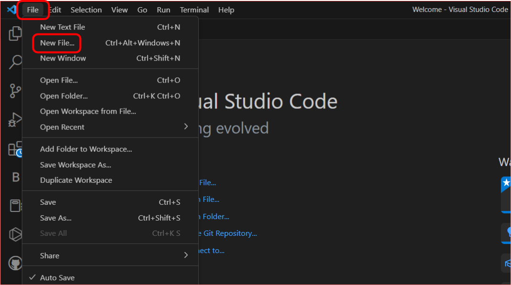This screenshot has width=511, height=285.
Task: Open the Help menu
Action: tap(226, 10)
